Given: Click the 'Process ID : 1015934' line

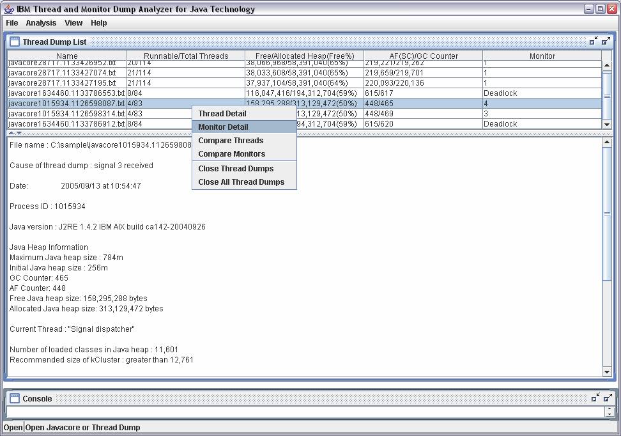Looking at the screenshot, I should pos(47,206).
